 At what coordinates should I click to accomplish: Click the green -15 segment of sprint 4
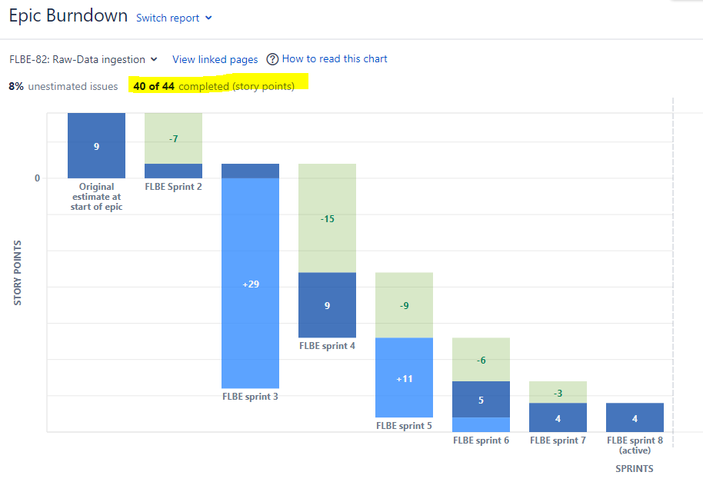coord(326,219)
